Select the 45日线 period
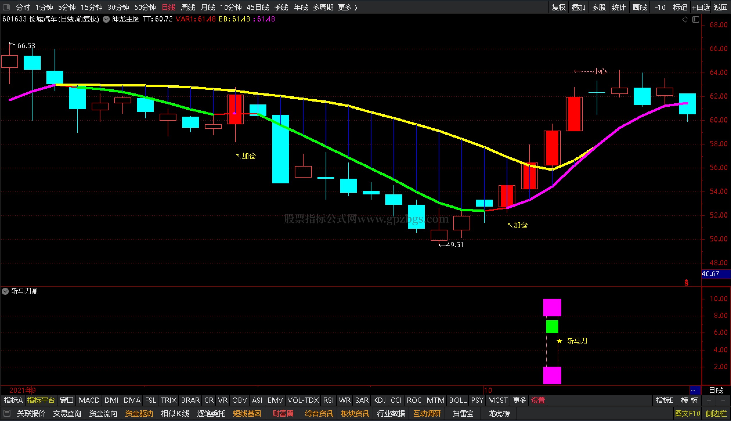 point(258,7)
